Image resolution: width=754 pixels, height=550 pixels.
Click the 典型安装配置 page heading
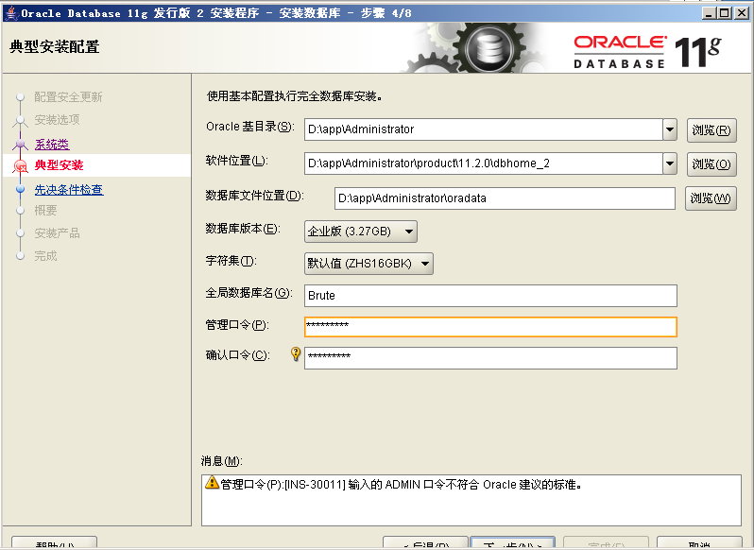coord(55,46)
